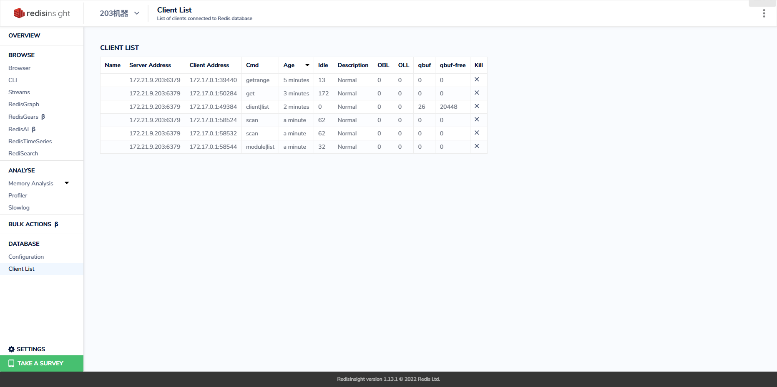Click the TAKE A SURVEY button

(40, 363)
